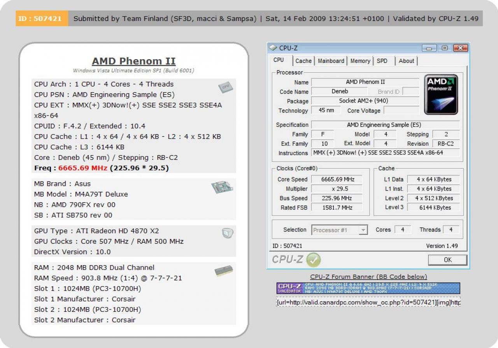The width and height of the screenshot is (498, 348).
Task: Click the OK button in CPU-Z
Action: 447,260
